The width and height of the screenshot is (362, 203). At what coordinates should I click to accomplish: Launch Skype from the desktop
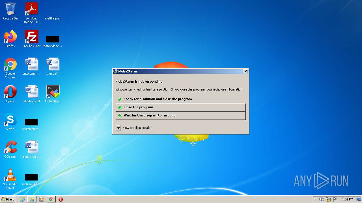10,122
